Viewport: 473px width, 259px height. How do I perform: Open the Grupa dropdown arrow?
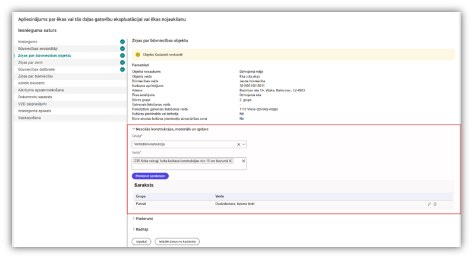coord(244,144)
